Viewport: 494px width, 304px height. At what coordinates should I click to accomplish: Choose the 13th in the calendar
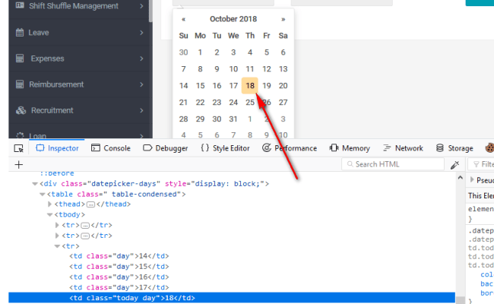tap(283, 68)
